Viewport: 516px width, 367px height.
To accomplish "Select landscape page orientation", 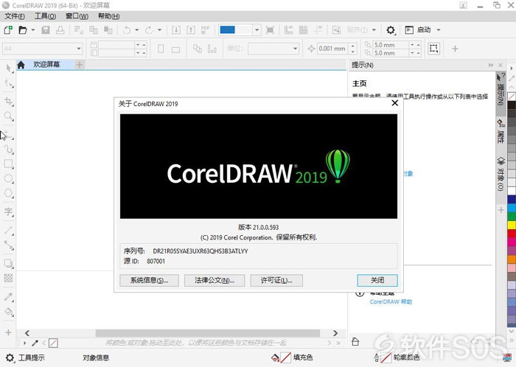I will pyautogui.click(x=175, y=49).
